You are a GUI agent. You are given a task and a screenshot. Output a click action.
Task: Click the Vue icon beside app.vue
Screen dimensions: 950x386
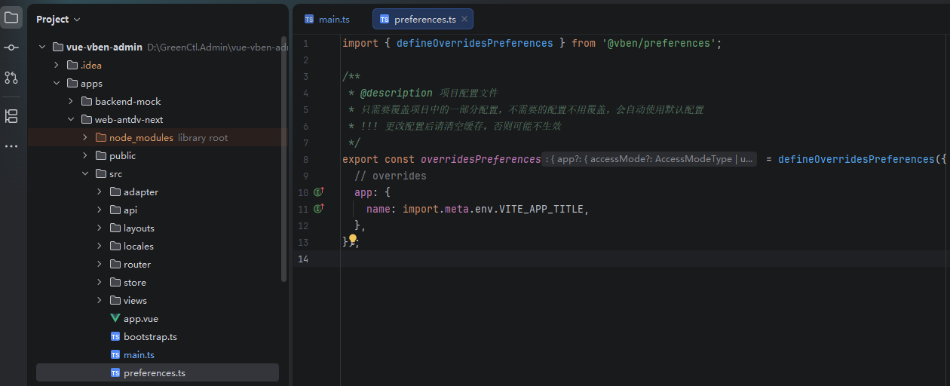(x=115, y=318)
